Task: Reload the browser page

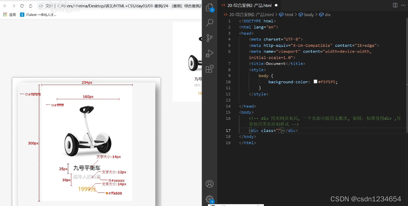Action: pyautogui.click(x=22, y=6)
